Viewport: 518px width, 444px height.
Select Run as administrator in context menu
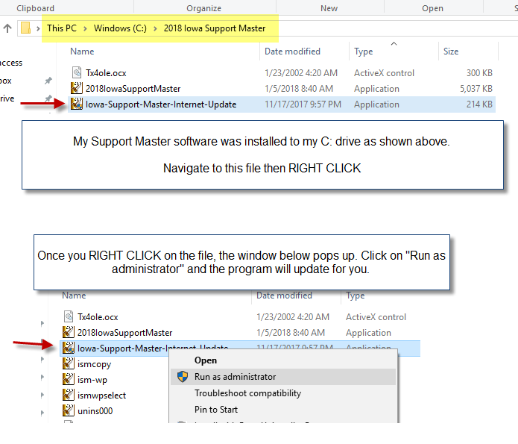[283, 377]
